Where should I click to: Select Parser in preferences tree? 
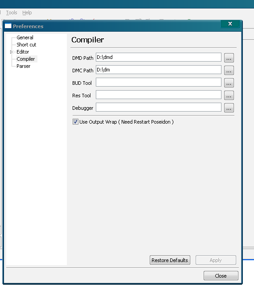point(23,66)
